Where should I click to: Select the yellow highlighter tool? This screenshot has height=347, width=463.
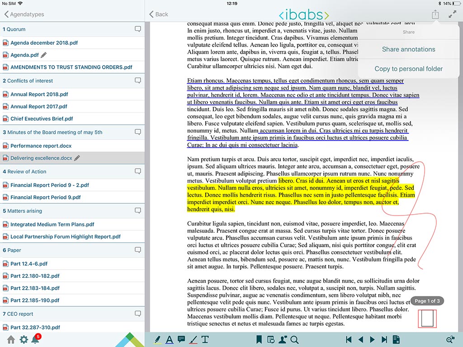click(158, 340)
